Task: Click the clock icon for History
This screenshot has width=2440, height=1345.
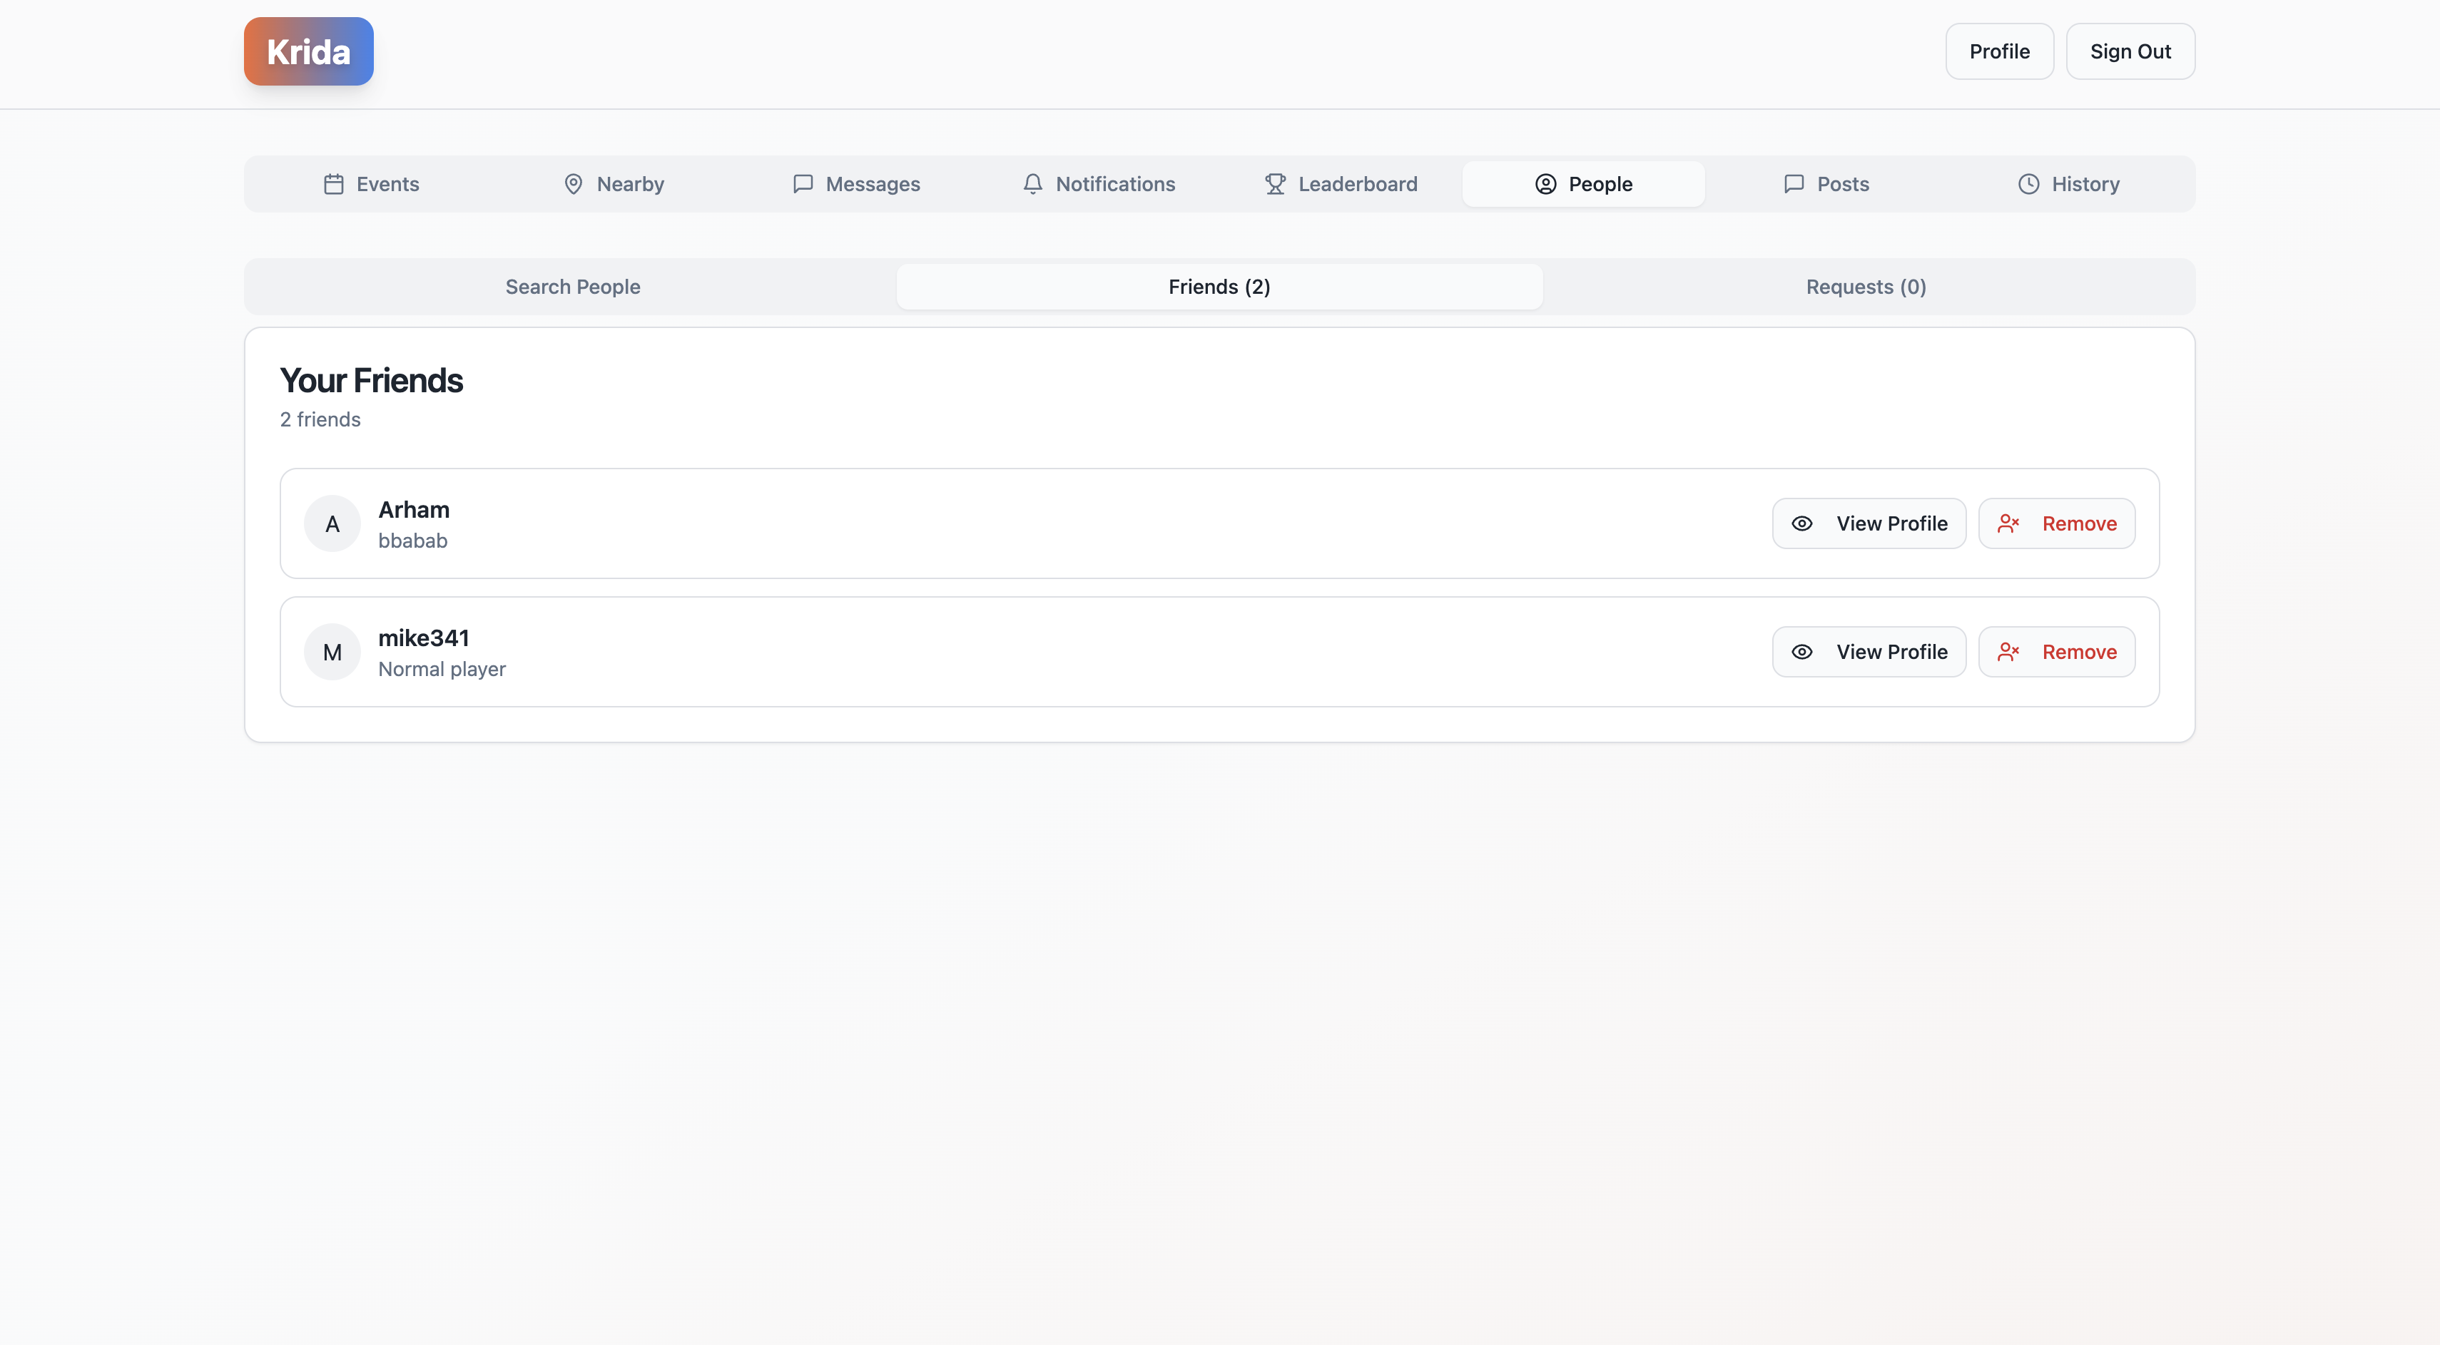Action: click(x=2028, y=183)
